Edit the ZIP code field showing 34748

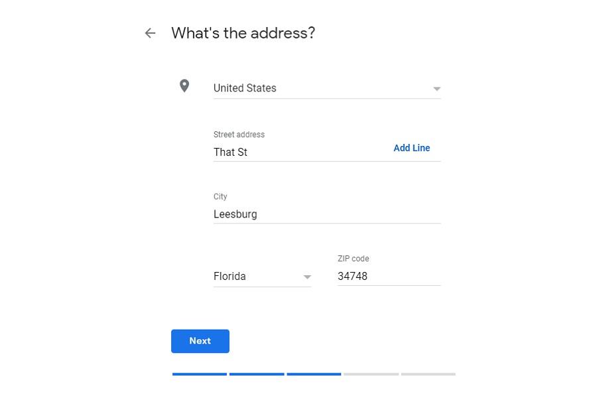tap(388, 277)
